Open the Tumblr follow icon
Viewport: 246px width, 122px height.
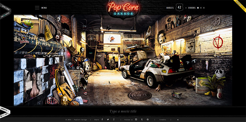pyautogui.click(x=142, y=119)
